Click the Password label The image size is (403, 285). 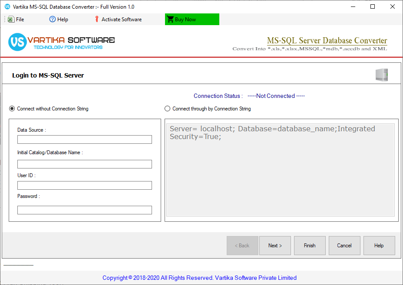tap(29, 196)
